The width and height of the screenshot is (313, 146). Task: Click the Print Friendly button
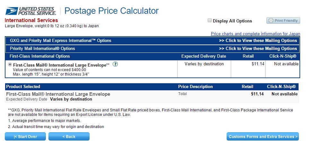tap(283, 20)
